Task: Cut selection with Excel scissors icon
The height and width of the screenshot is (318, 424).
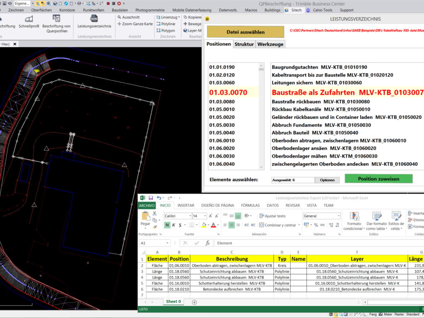Action: pyautogui.click(x=154, y=214)
